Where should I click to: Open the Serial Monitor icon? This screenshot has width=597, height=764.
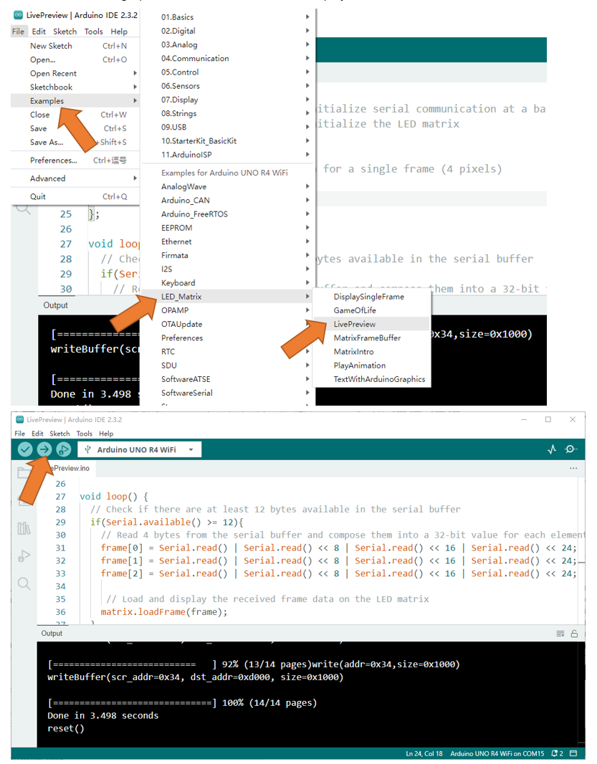[x=570, y=449]
